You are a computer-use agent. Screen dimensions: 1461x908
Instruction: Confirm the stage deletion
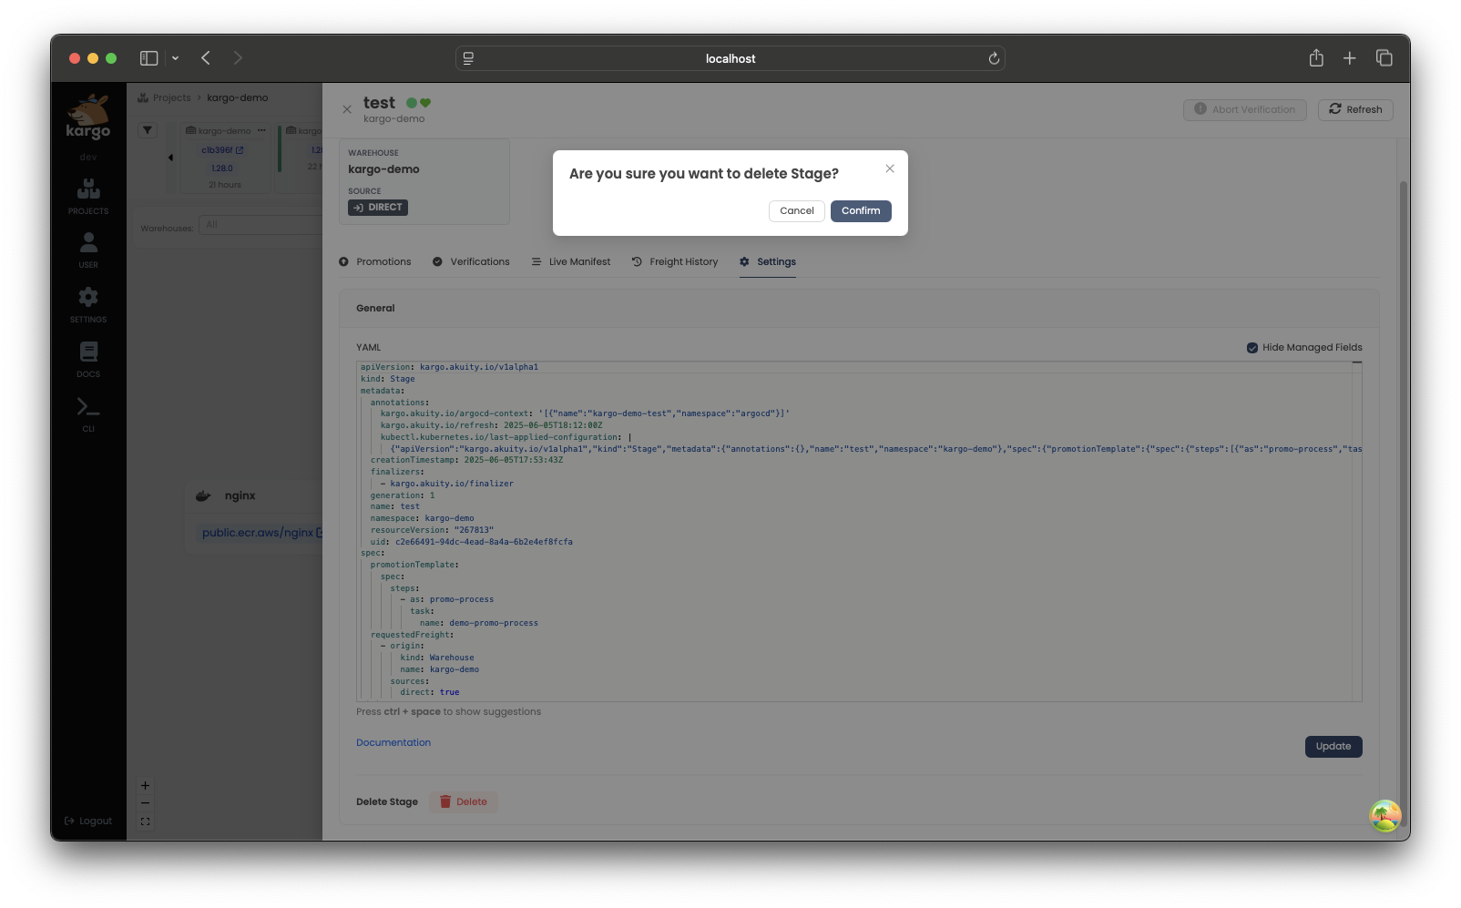click(x=860, y=211)
